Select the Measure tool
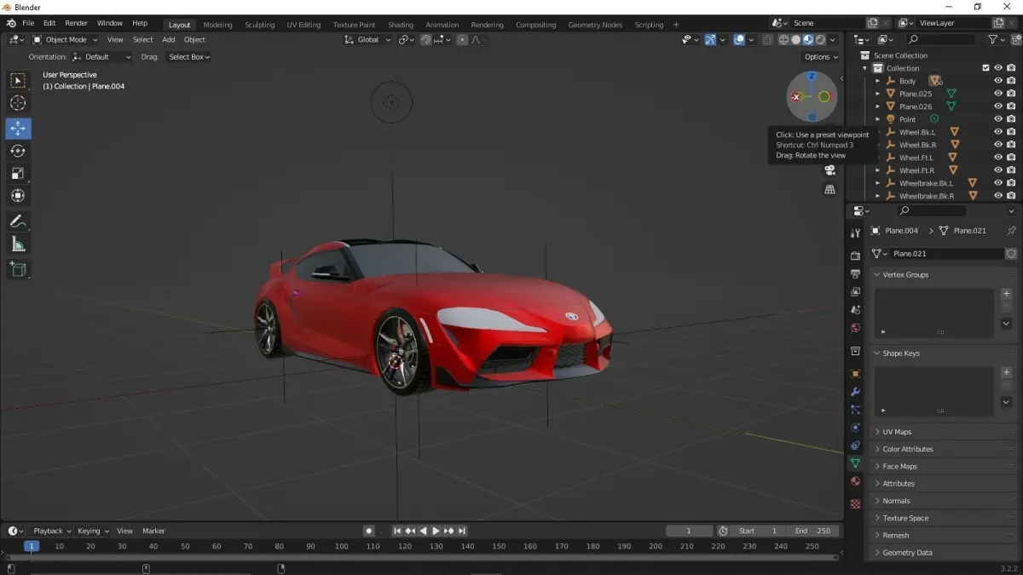This screenshot has width=1023, height=575. [x=18, y=244]
